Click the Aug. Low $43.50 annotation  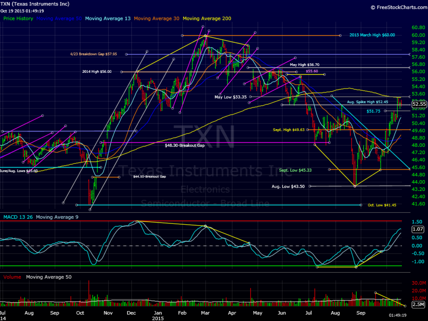pyautogui.click(x=288, y=186)
